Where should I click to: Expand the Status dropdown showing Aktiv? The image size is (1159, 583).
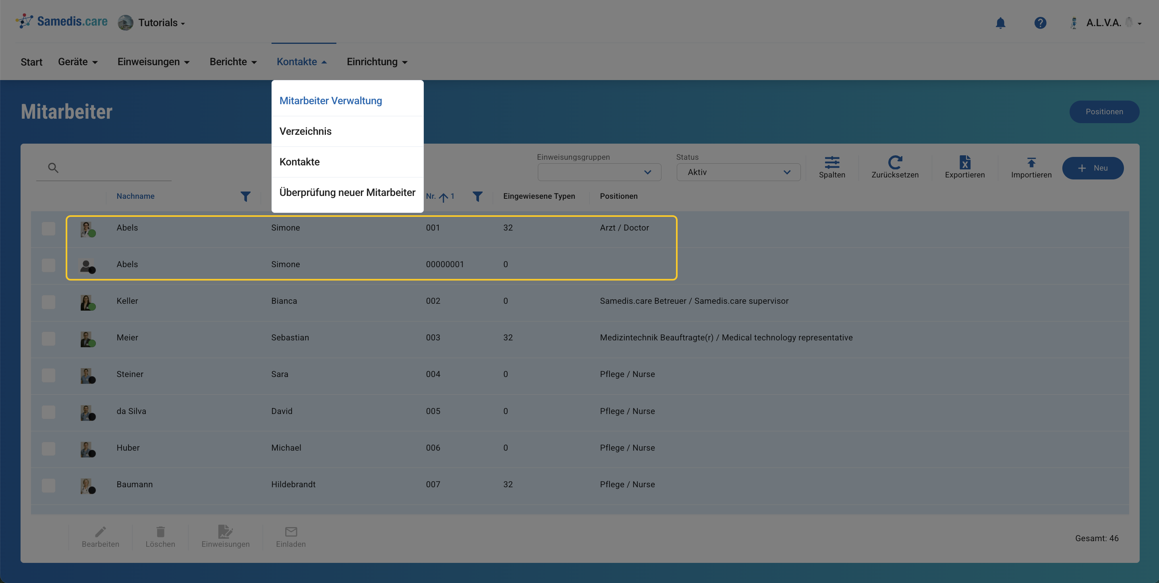pos(738,172)
